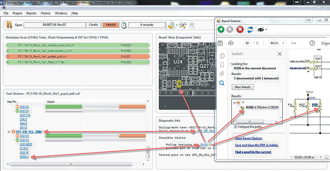Click the PDF page number field showing 10
This screenshot has height=171, width=330.
point(247,43)
